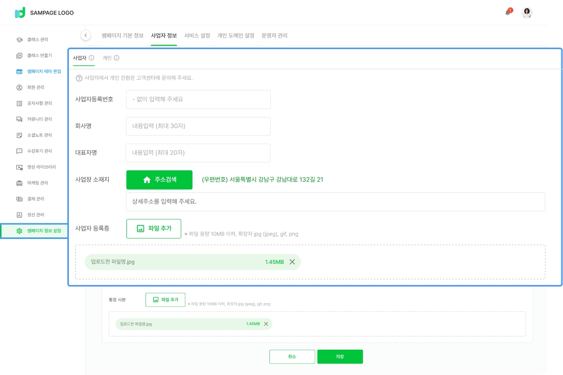Go to 마케팅 관리 in the sidebar
Image resolution: width=563 pixels, height=375 pixels.
pos(37,183)
